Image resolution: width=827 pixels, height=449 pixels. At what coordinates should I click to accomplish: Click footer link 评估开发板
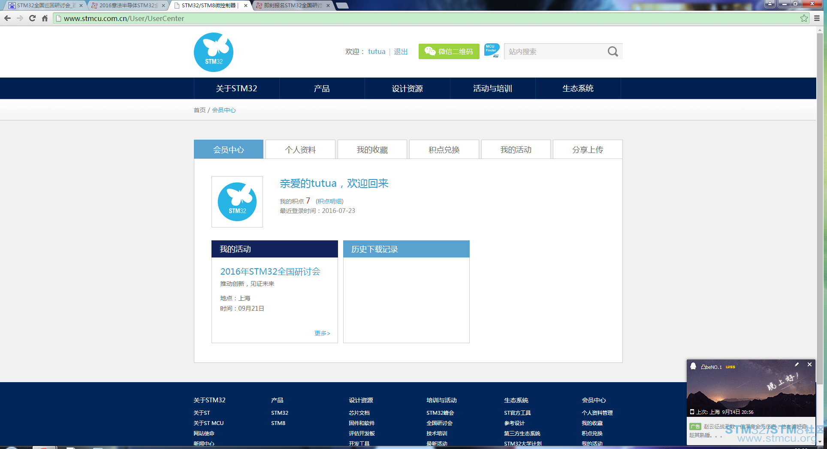[362, 433]
